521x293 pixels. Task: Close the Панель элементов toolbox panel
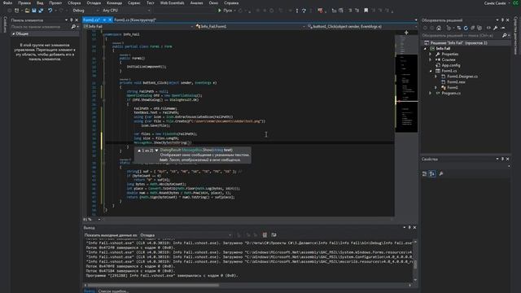coord(77,20)
